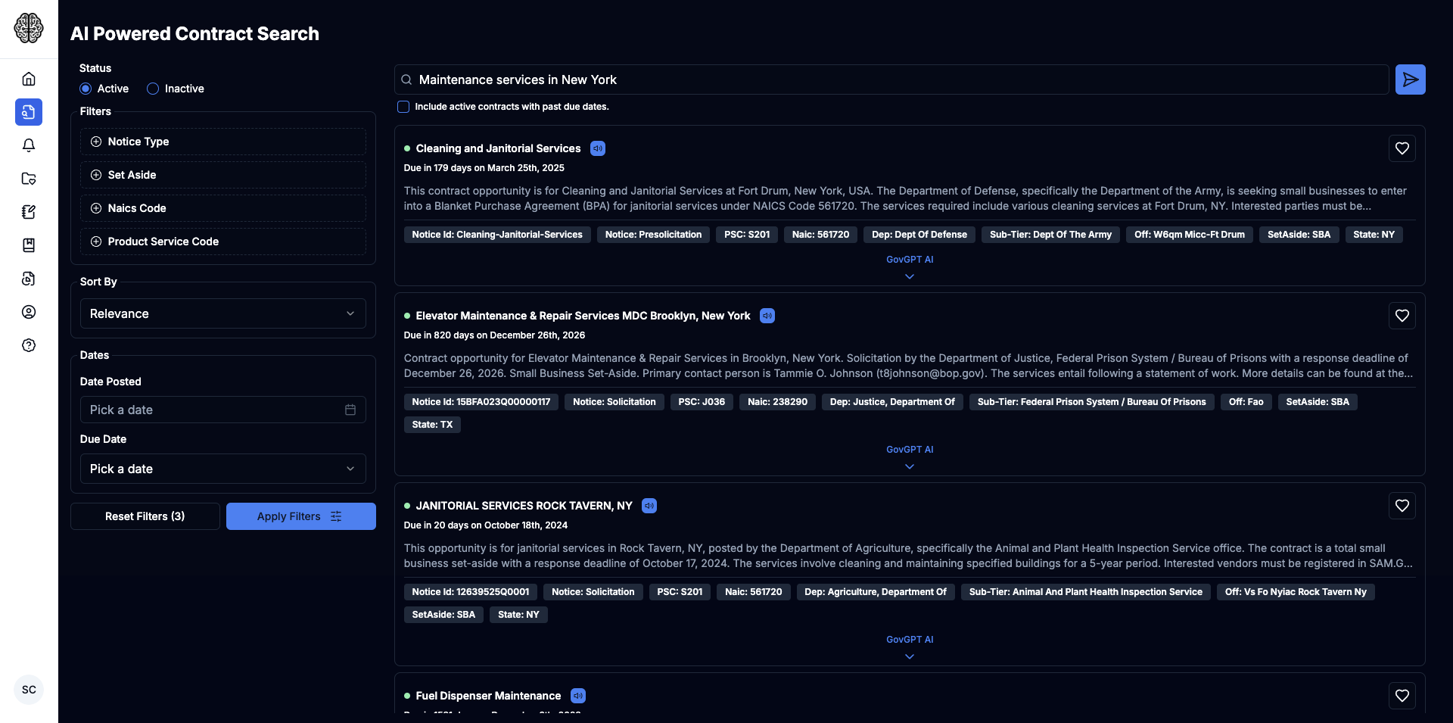Expand GovGPT AI under Elevator Maintenance

coord(910,457)
